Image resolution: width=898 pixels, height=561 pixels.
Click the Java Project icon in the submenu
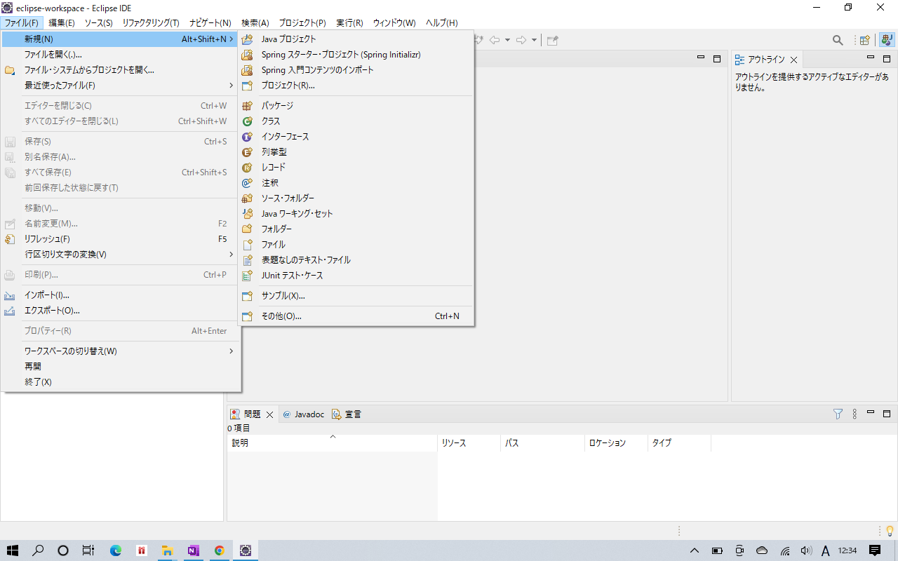(247, 39)
